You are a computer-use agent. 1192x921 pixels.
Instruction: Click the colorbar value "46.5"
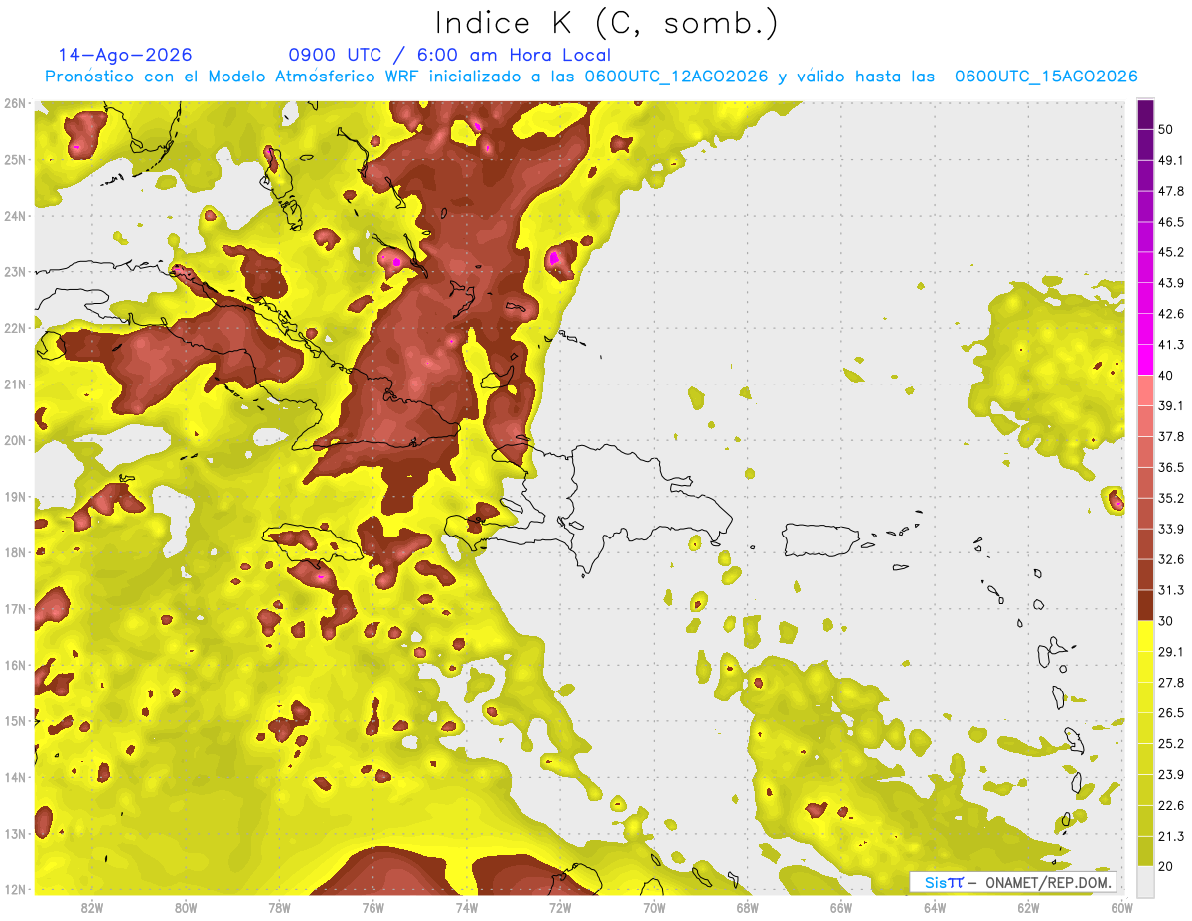tap(1170, 222)
